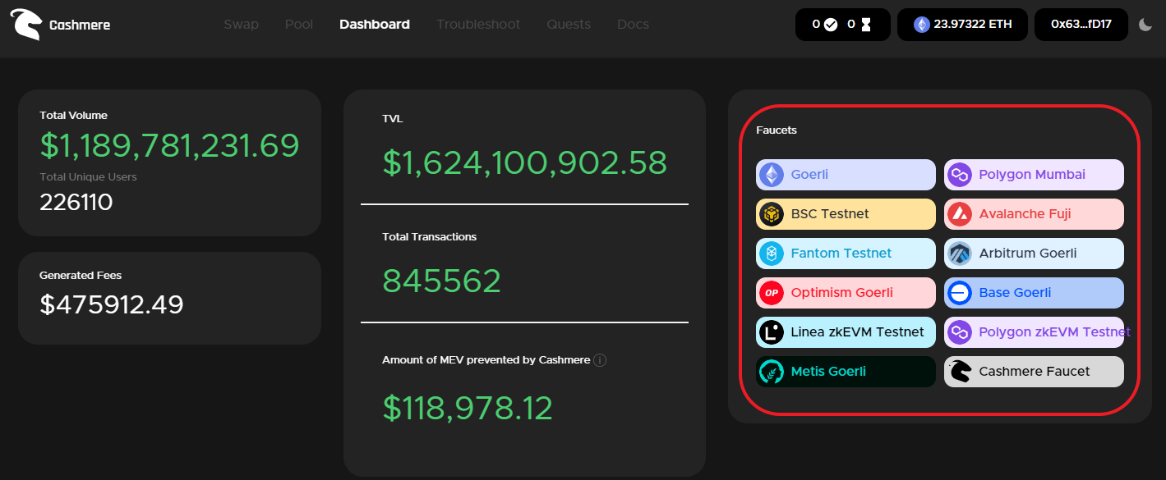This screenshot has width=1166, height=480.
Task: Click the Ethereum icon beside balance
Action: 922,25
